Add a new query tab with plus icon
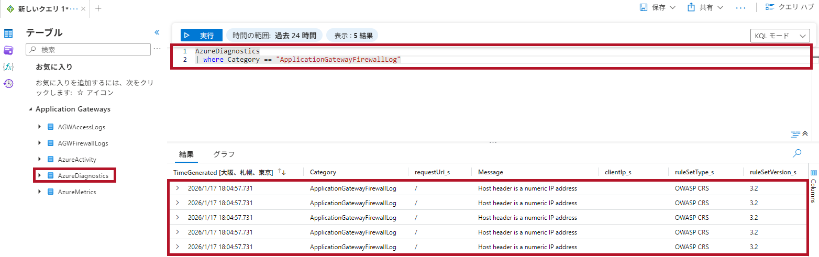Image resolution: width=819 pixels, height=257 pixels. [x=98, y=8]
